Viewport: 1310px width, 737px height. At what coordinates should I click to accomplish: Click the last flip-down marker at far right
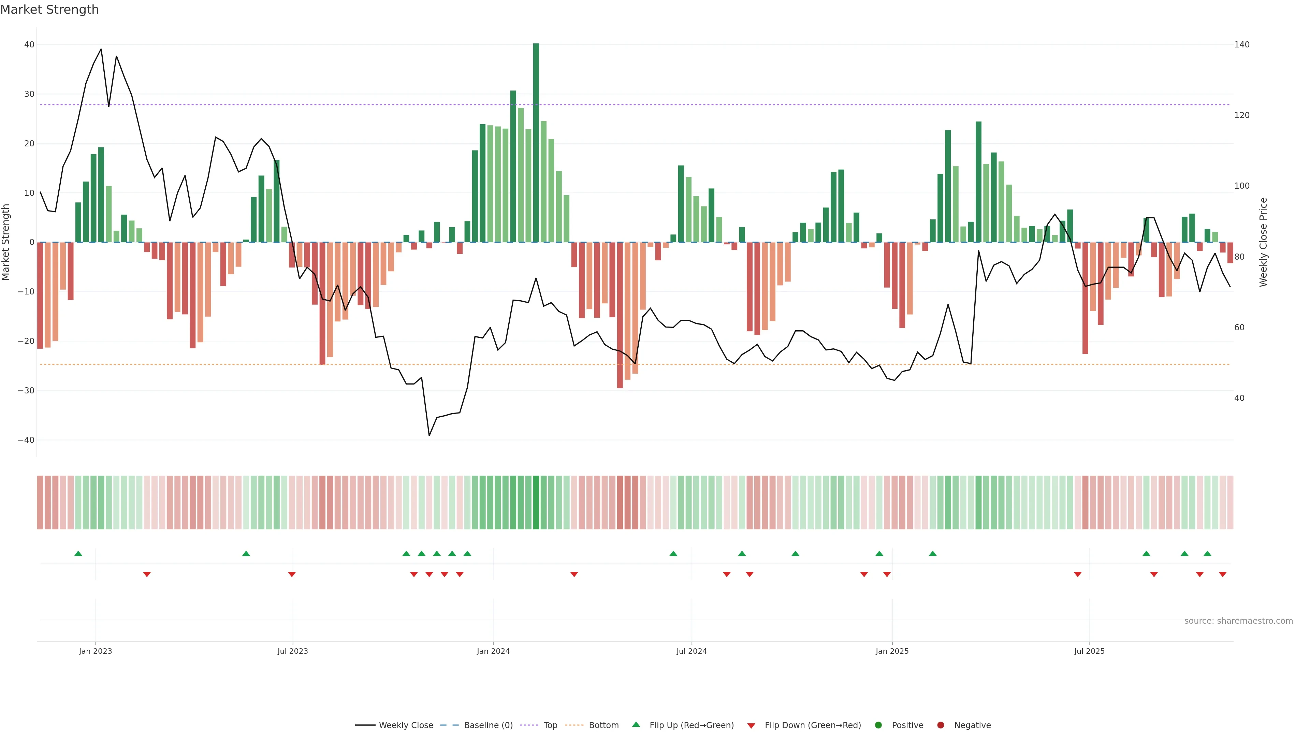point(1223,574)
